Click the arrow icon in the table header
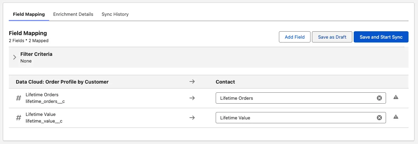The height and width of the screenshot is (144, 418). point(192,81)
